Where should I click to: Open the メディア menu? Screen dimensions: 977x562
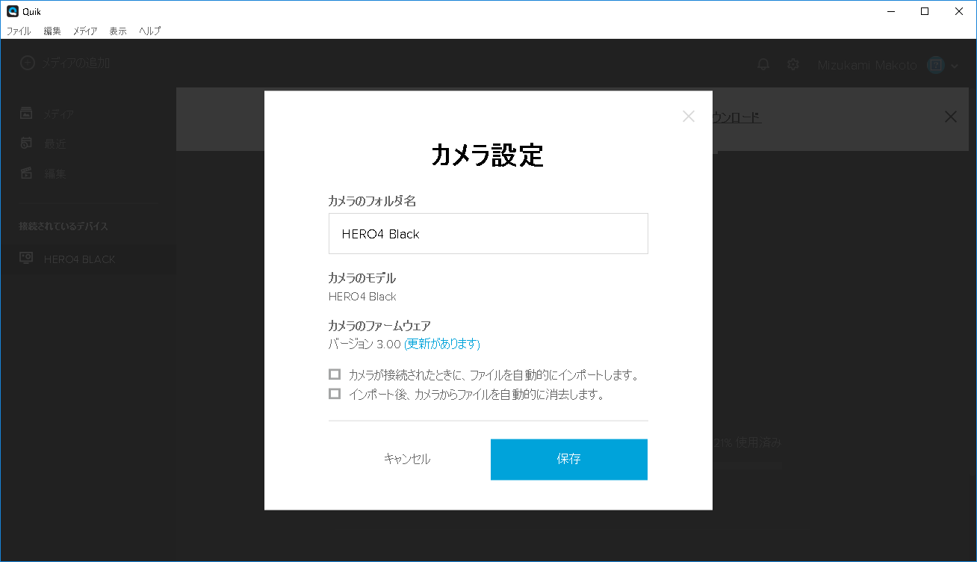84,31
